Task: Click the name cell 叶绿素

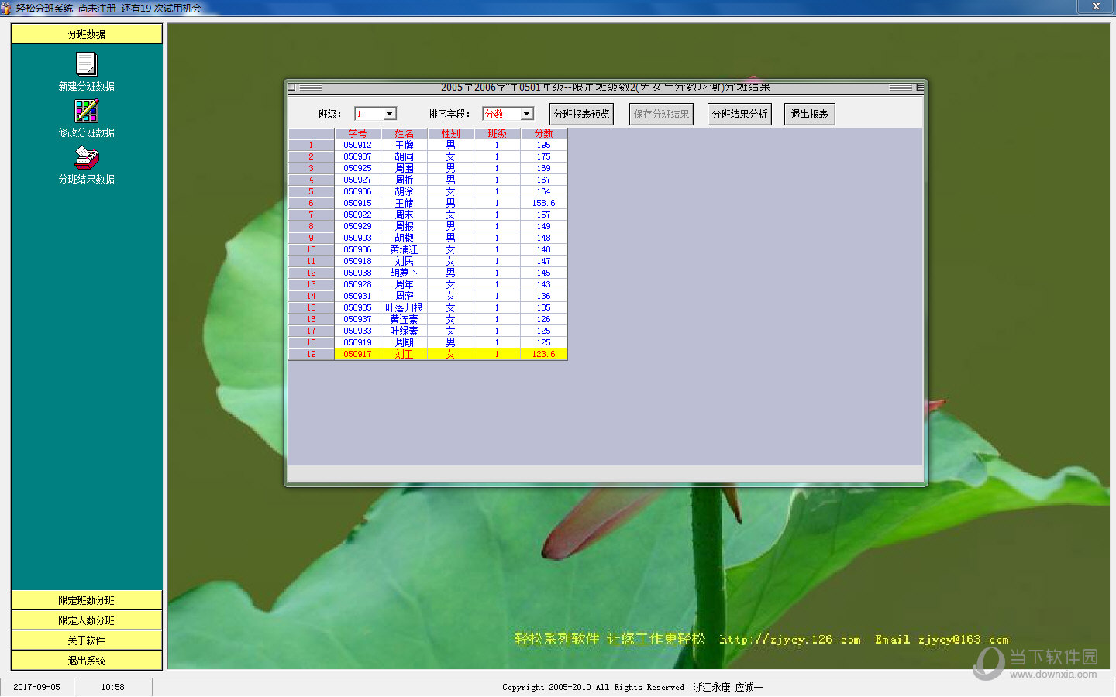Action: [x=404, y=331]
